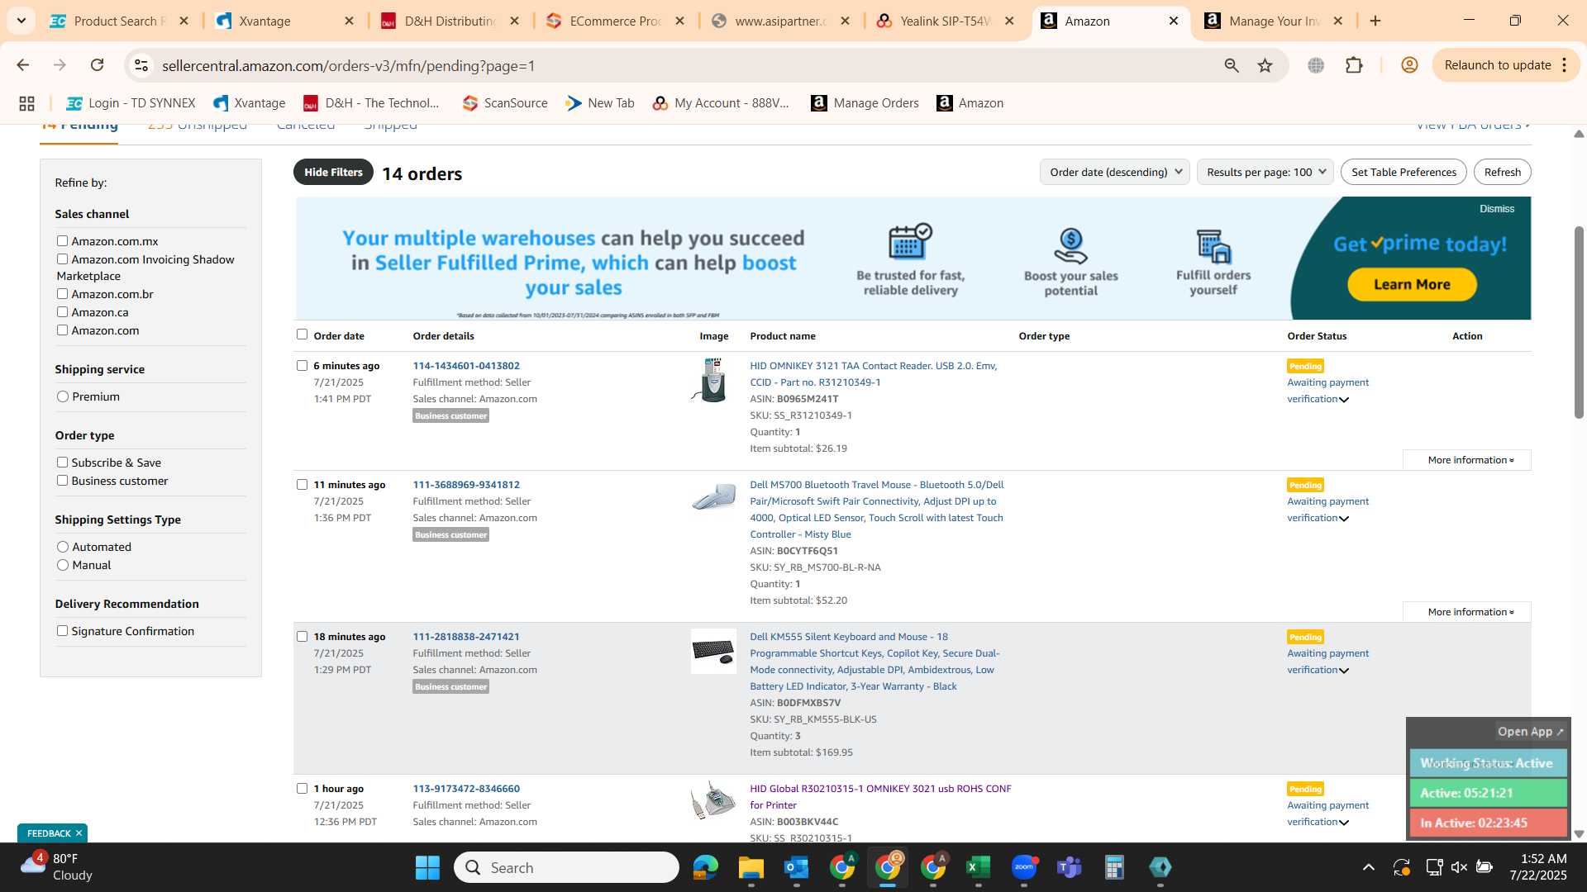Check the Amazon.com.br sales channel box
Screen dimensions: 1587x892
[62, 294]
